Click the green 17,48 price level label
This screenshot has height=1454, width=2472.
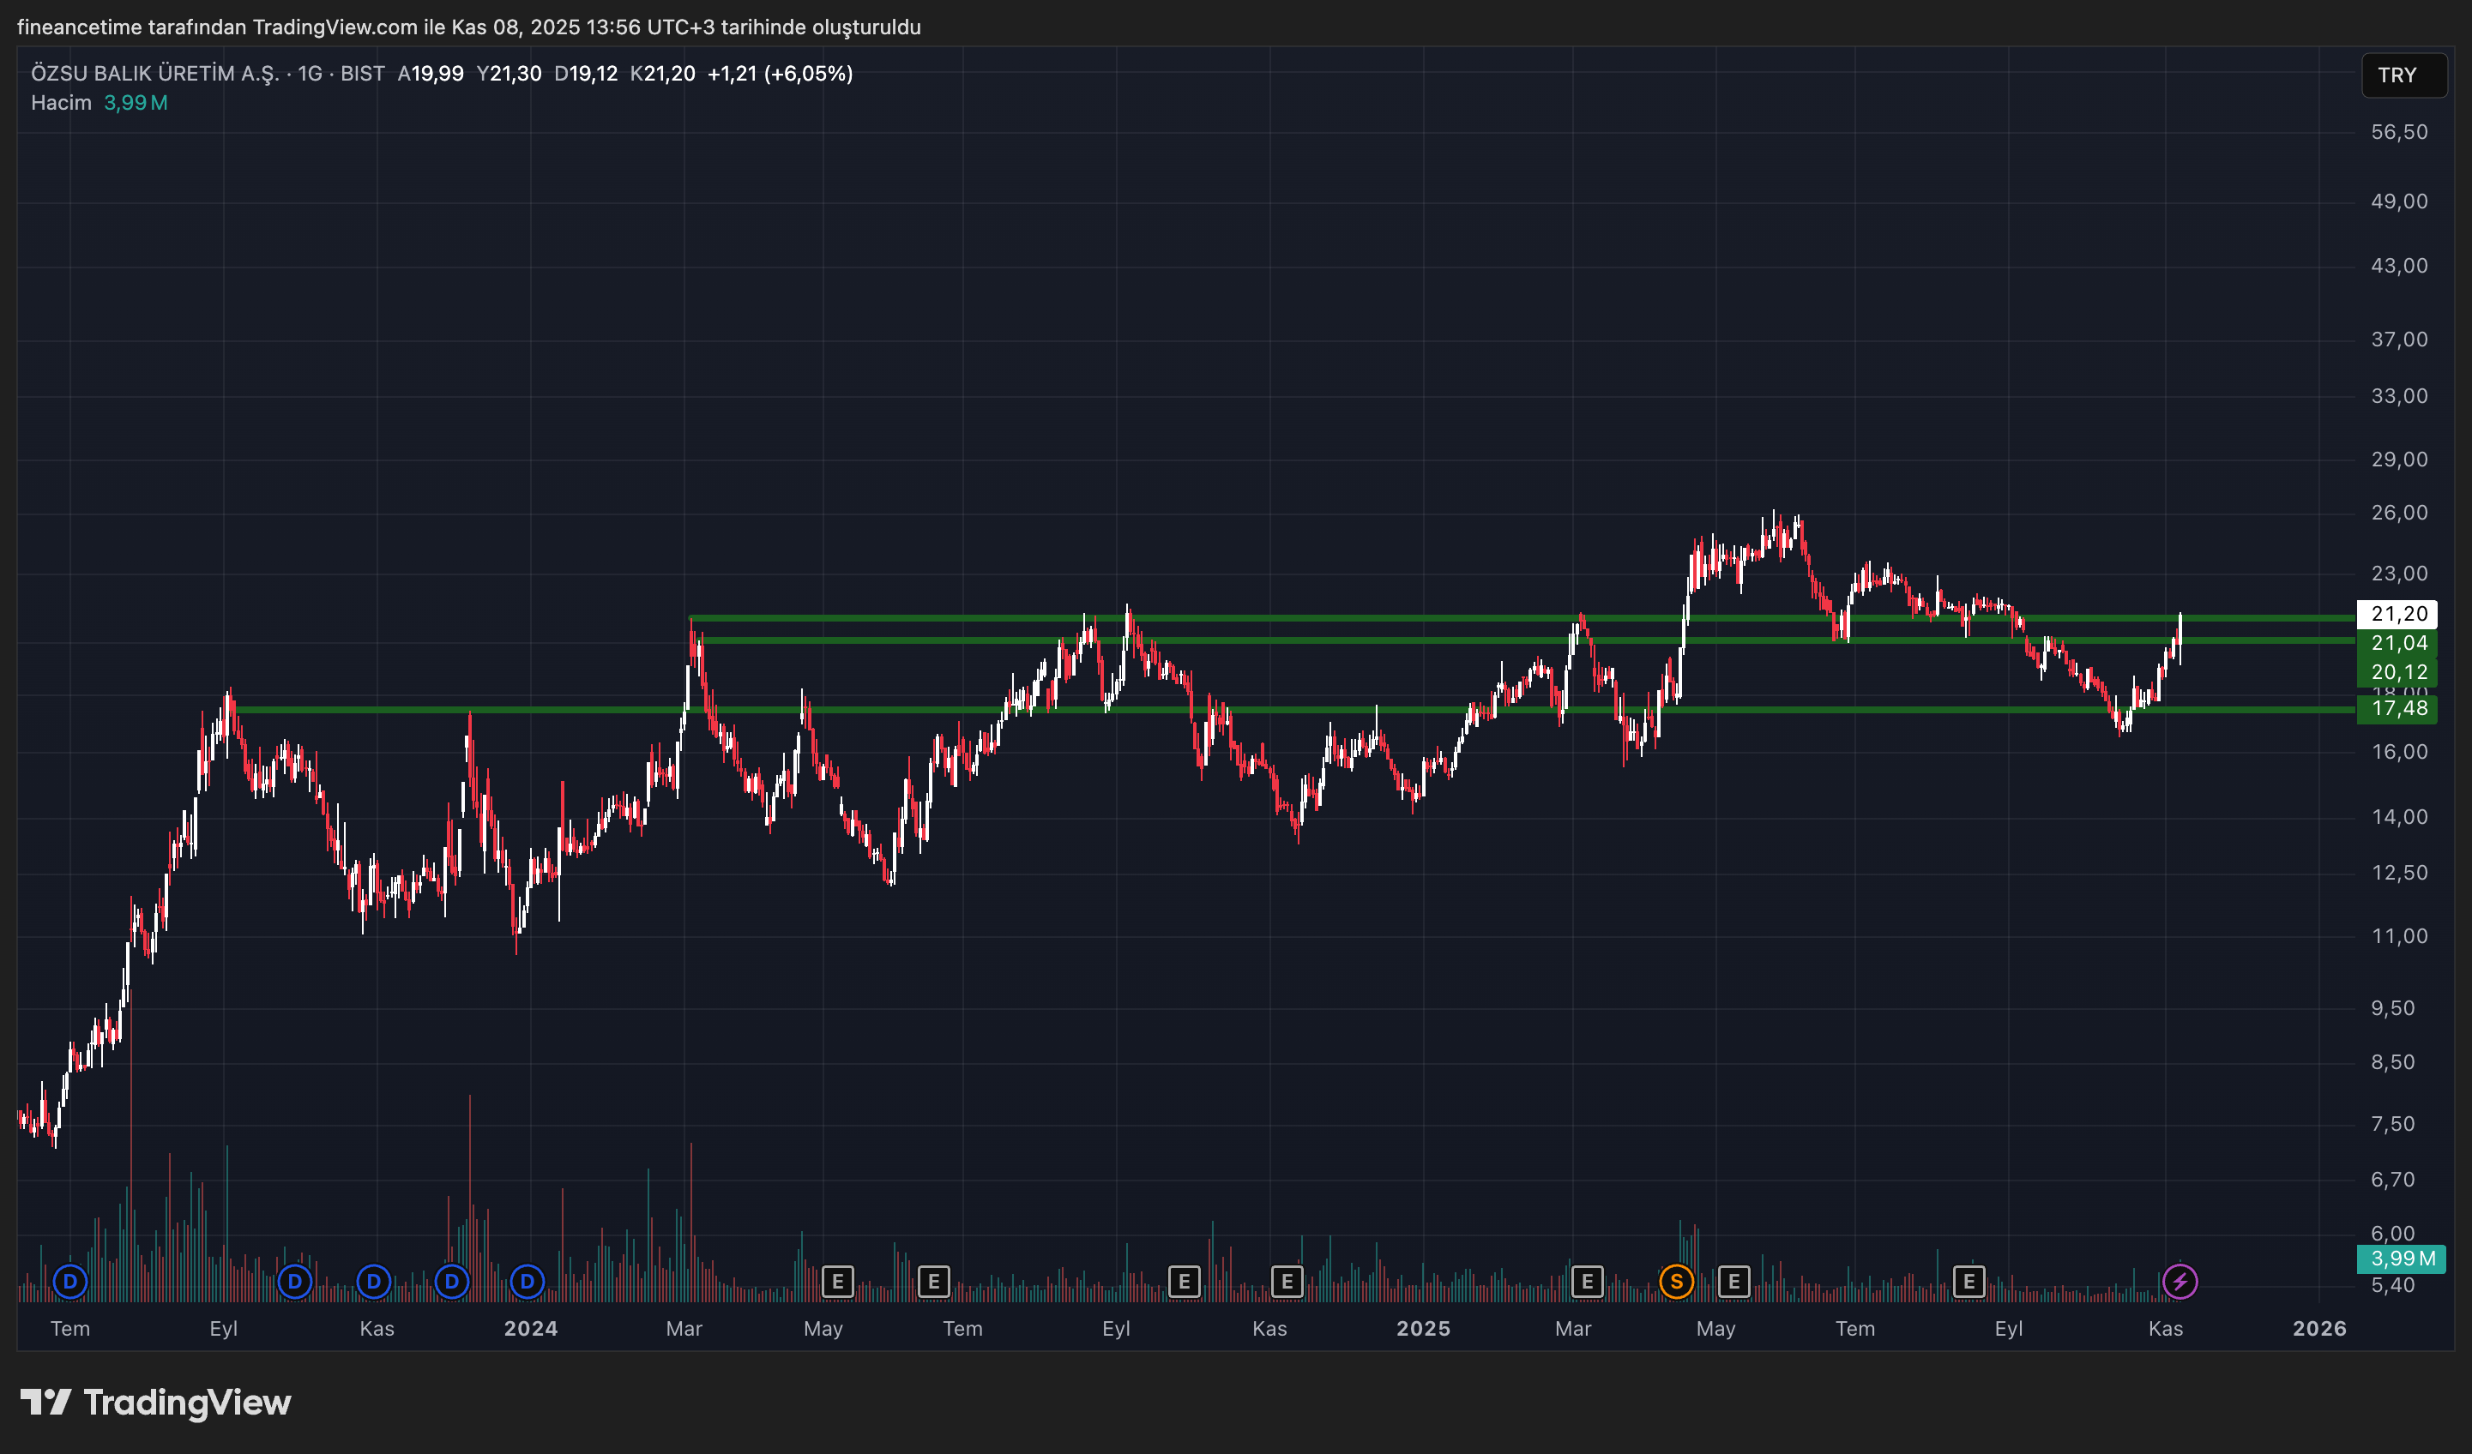(x=2397, y=708)
